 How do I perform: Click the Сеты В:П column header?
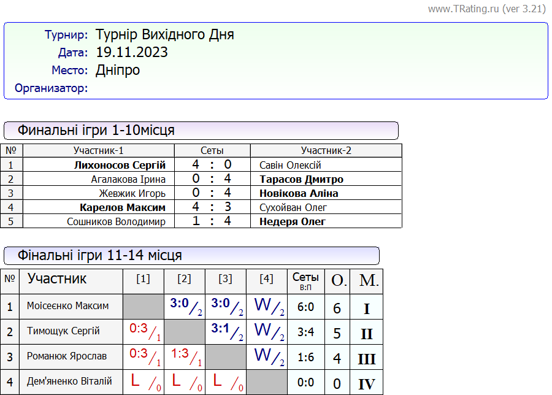point(305,281)
